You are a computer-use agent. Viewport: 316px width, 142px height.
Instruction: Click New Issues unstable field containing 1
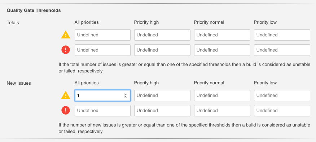tap(102, 96)
